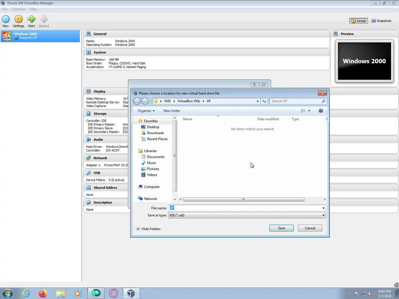This screenshot has width=399, height=299.
Task: Select Network in the save dialog's navigation pane
Action: coord(150,199)
